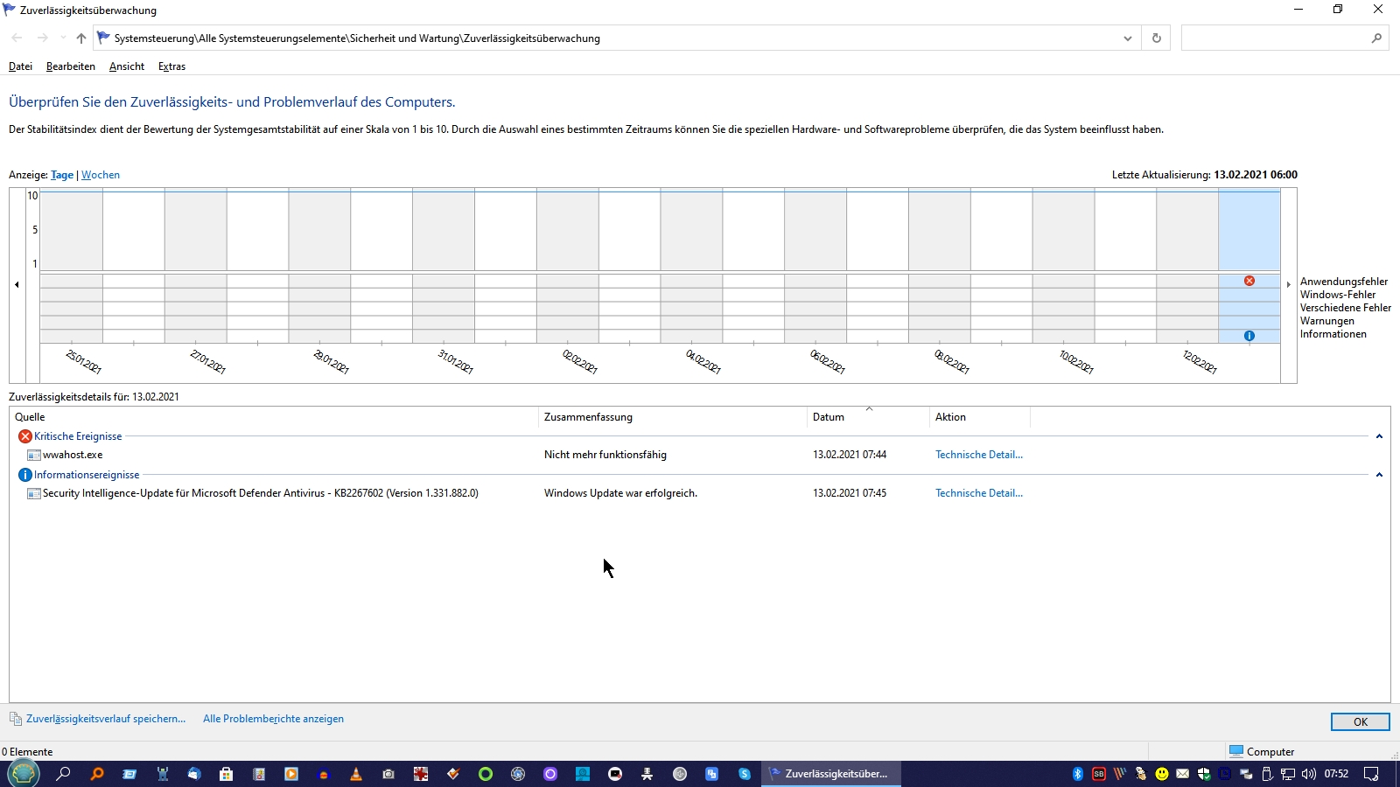The width and height of the screenshot is (1400, 787).
Task: Click the flag icon in address bar
Action: [x=103, y=38]
